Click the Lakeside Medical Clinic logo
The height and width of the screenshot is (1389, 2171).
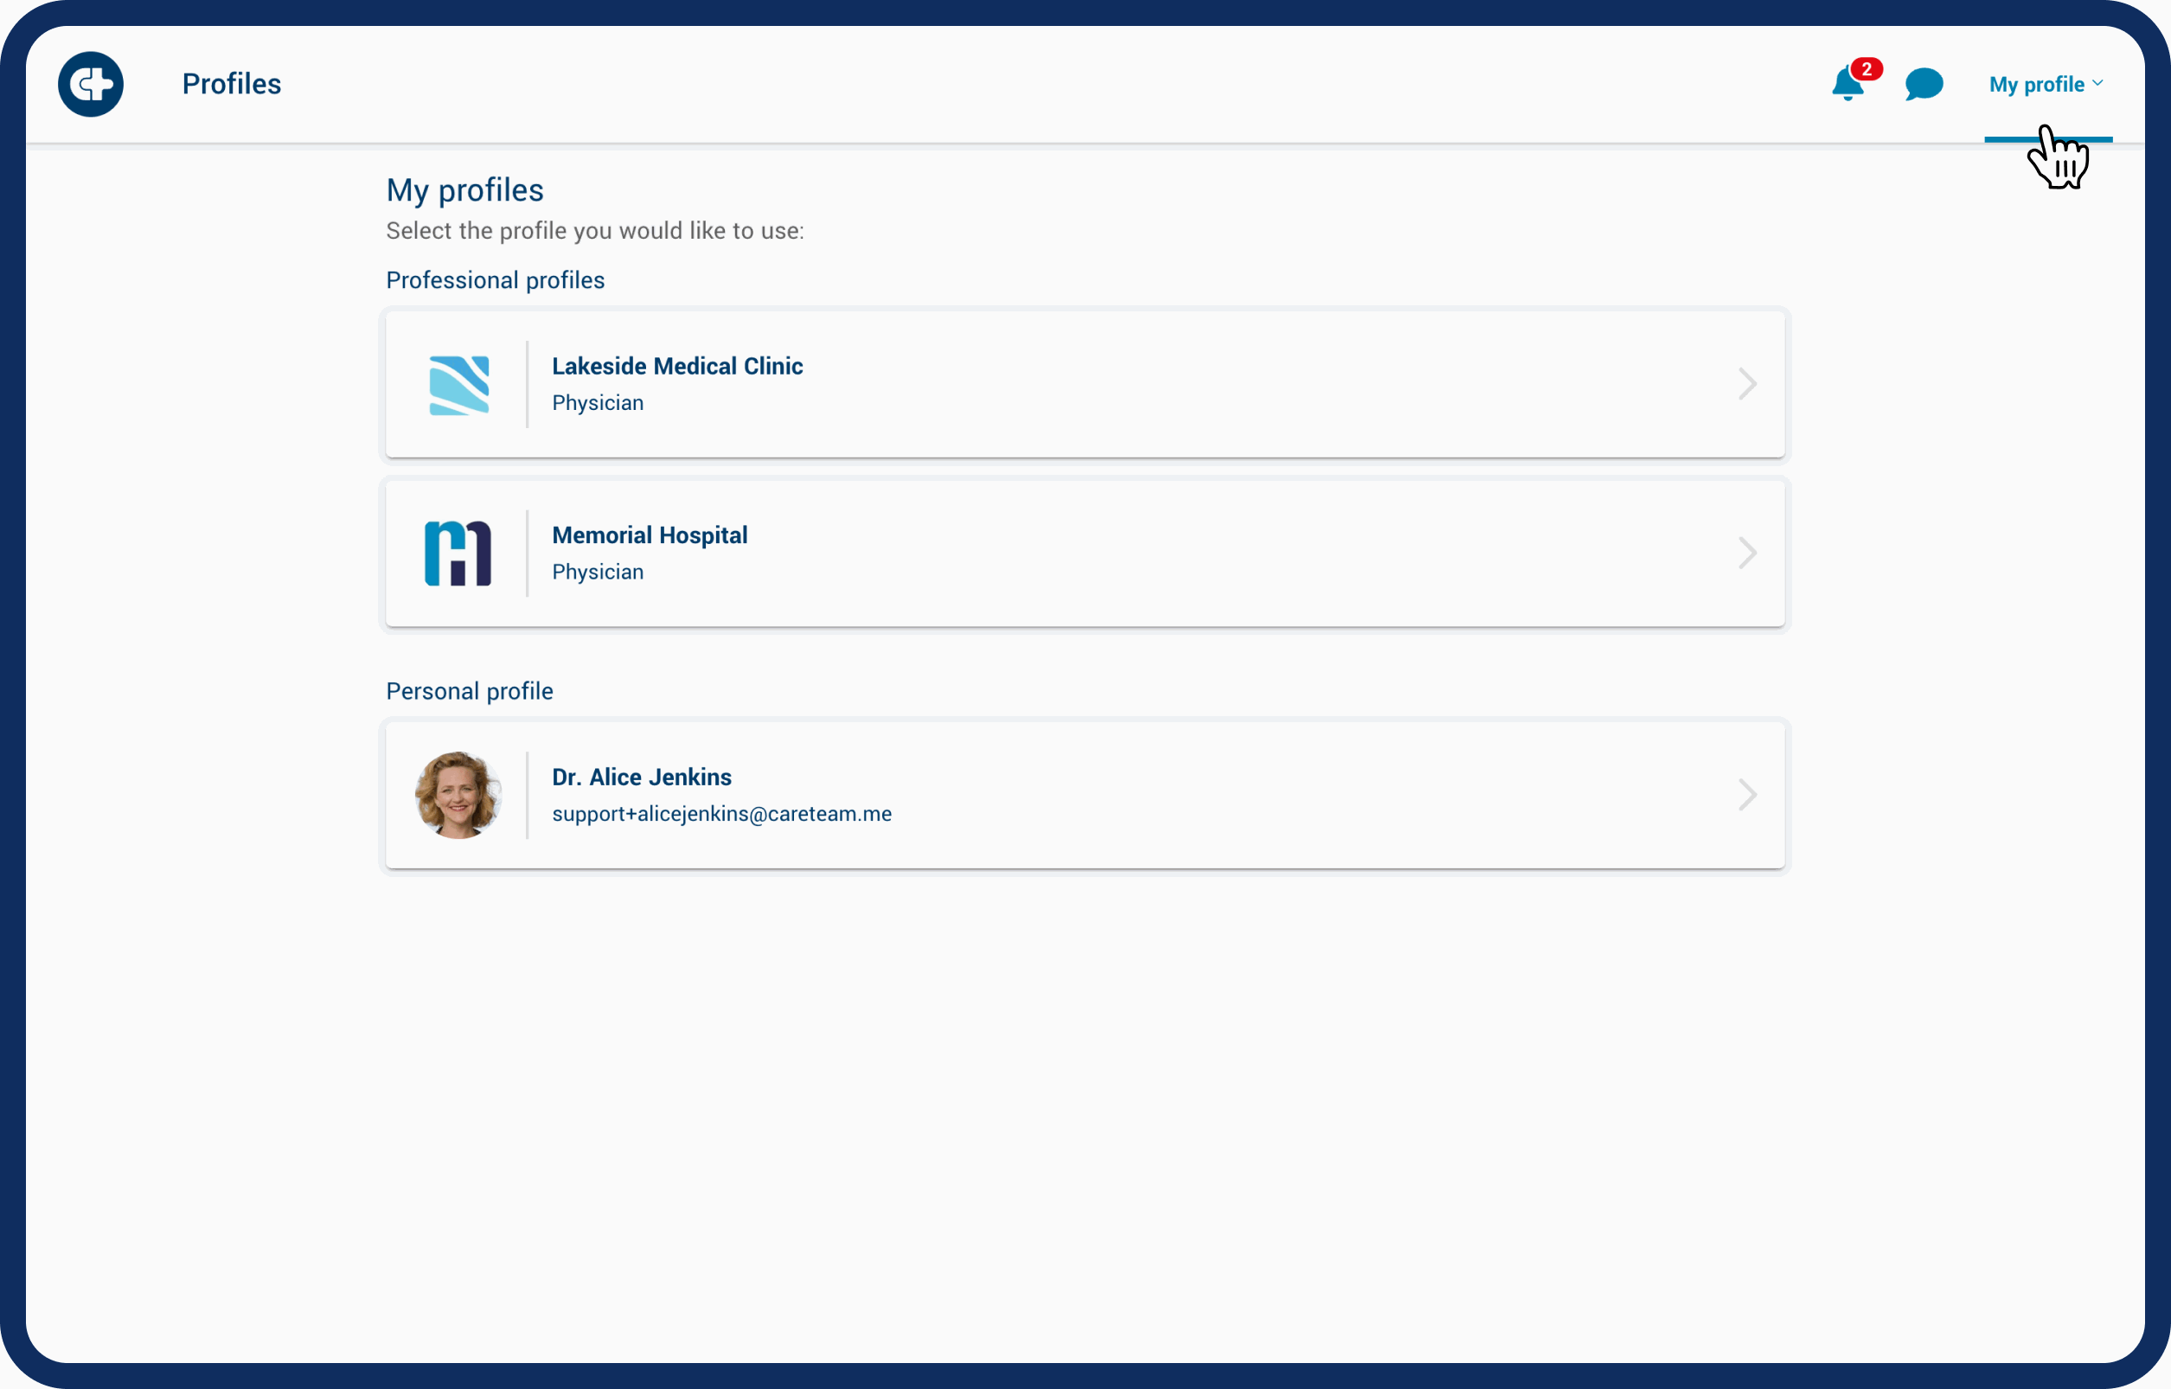(x=458, y=385)
